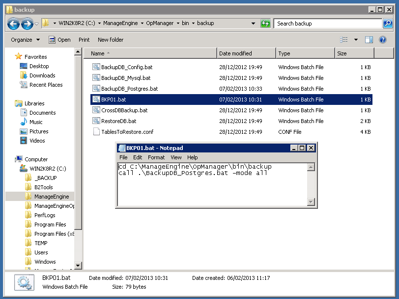Open the Notepad Help menu
This screenshot has height=299, width=399.
point(193,157)
